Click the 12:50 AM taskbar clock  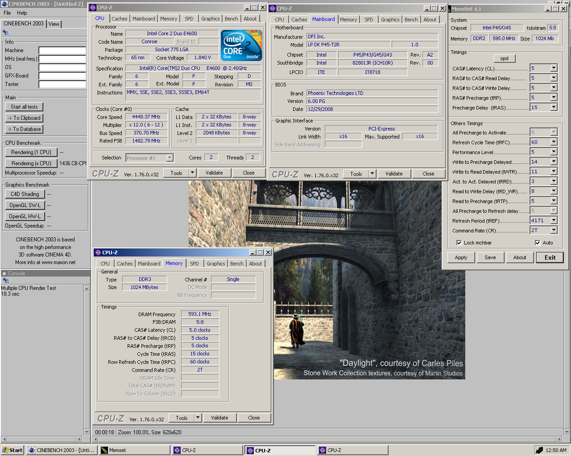[556, 450]
